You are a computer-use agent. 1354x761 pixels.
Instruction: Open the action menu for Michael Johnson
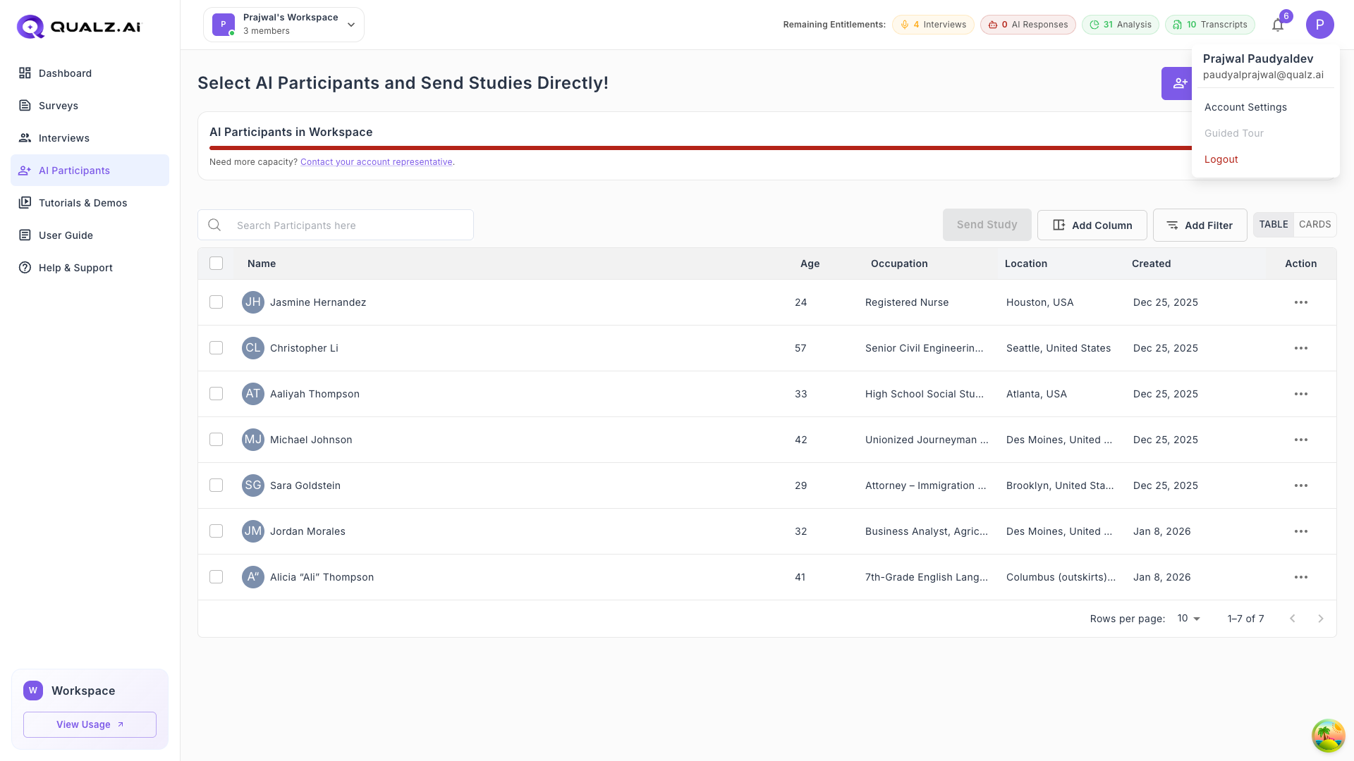(1300, 439)
